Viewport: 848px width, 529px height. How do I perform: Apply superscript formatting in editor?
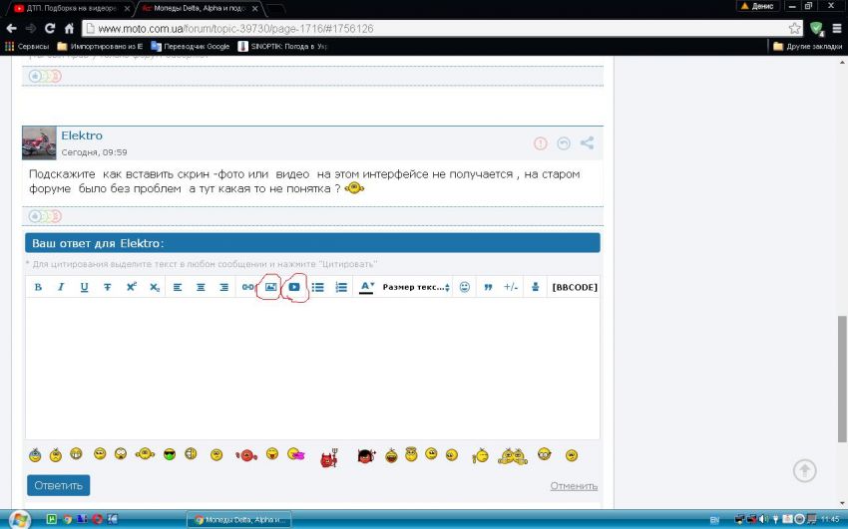coord(131,287)
